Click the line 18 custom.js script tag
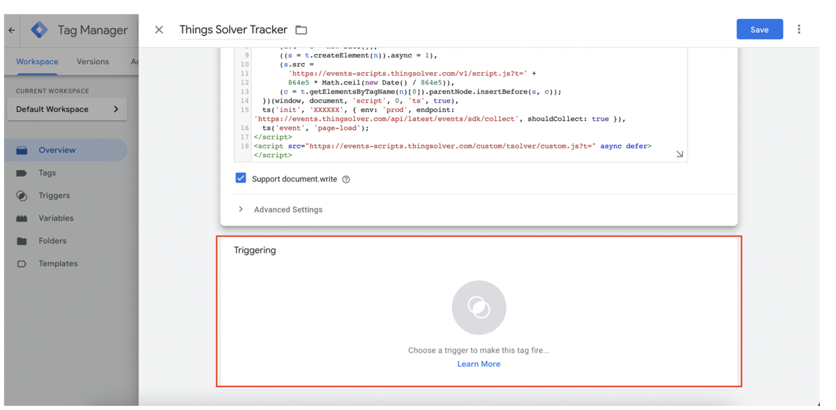 pyautogui.click(x=452, y=150)
